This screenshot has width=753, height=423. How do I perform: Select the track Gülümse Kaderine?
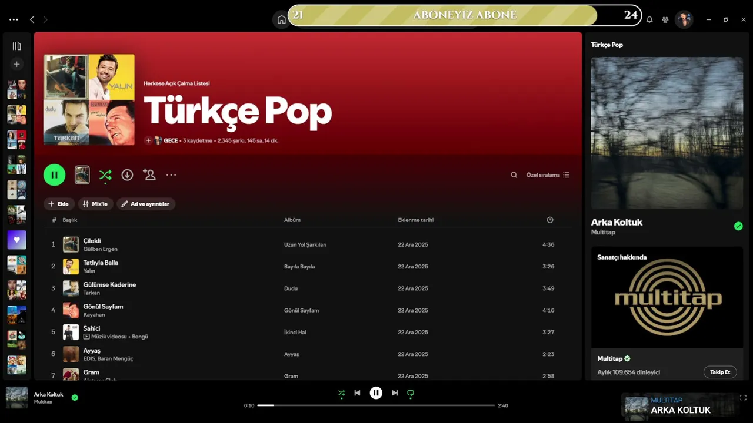pyautogui.click(x=109, y=284)
